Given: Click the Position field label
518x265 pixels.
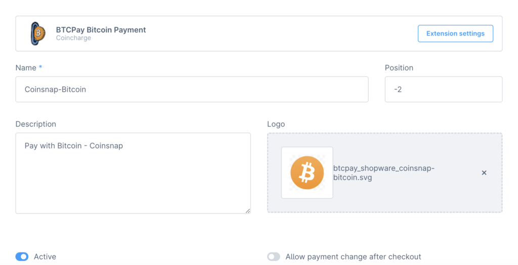Looking at the screenshot, I should point(399,68).
